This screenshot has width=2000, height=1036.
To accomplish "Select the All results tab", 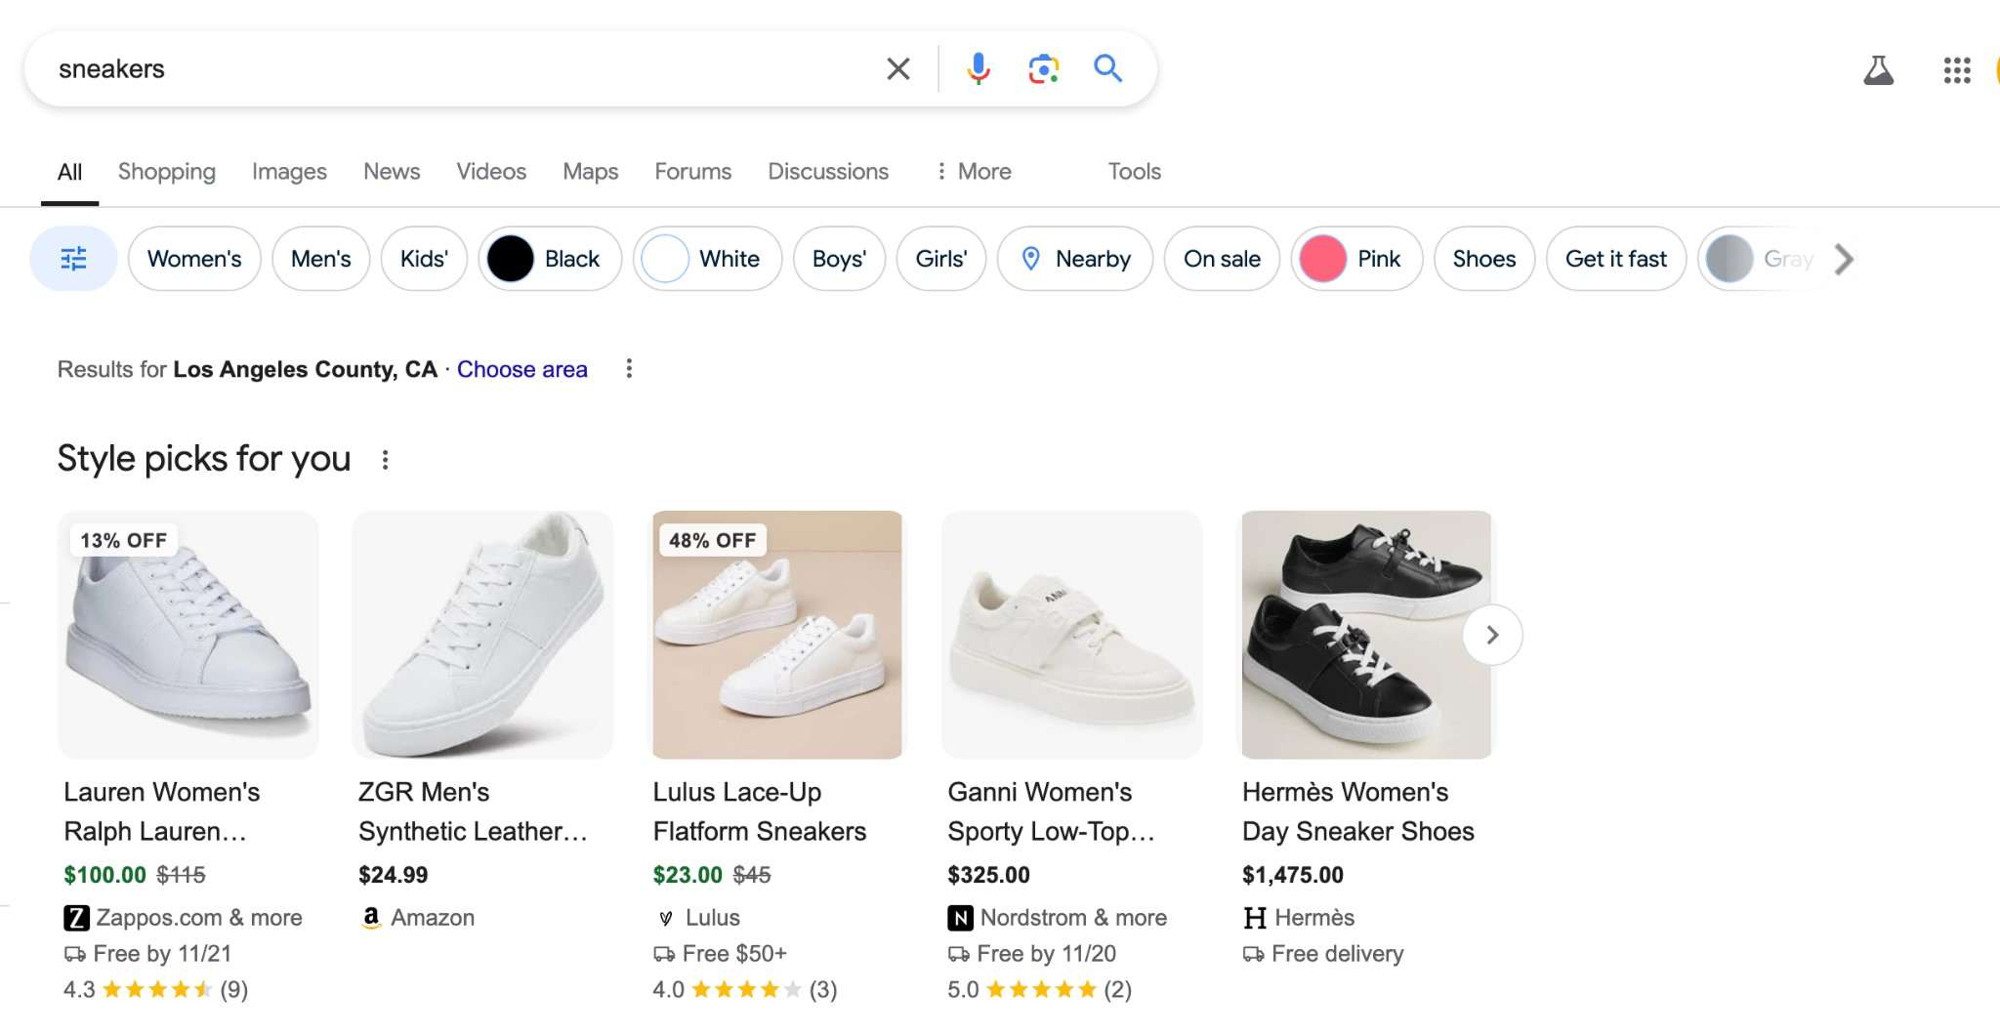I will coord(69,172).
